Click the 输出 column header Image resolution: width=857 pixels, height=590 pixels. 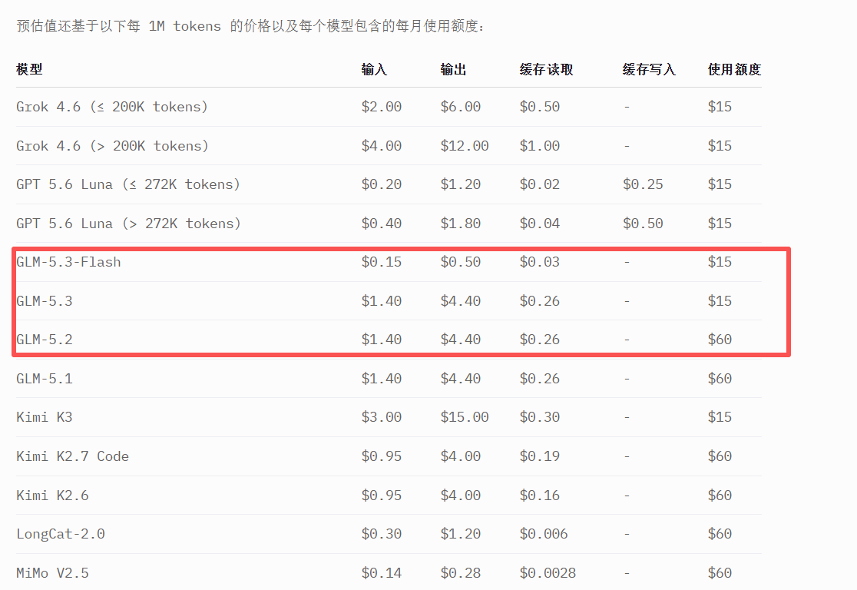pyautogui.click(x=453, y=69)
